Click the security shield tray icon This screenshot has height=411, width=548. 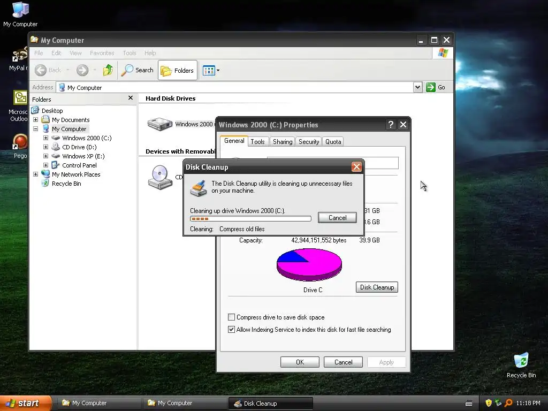point(489,403)
